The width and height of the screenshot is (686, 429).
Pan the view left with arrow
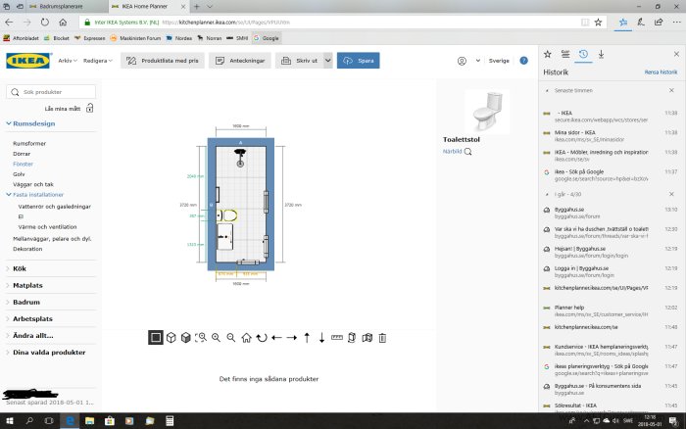[276, 338]
